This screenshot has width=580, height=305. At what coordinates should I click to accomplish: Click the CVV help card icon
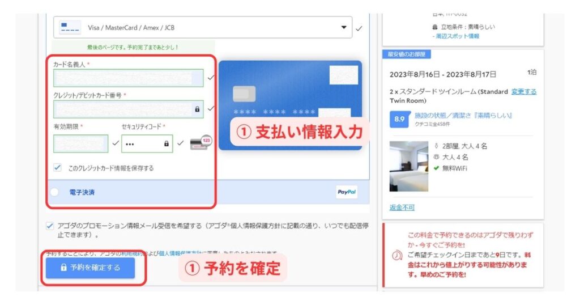[200, 144]
